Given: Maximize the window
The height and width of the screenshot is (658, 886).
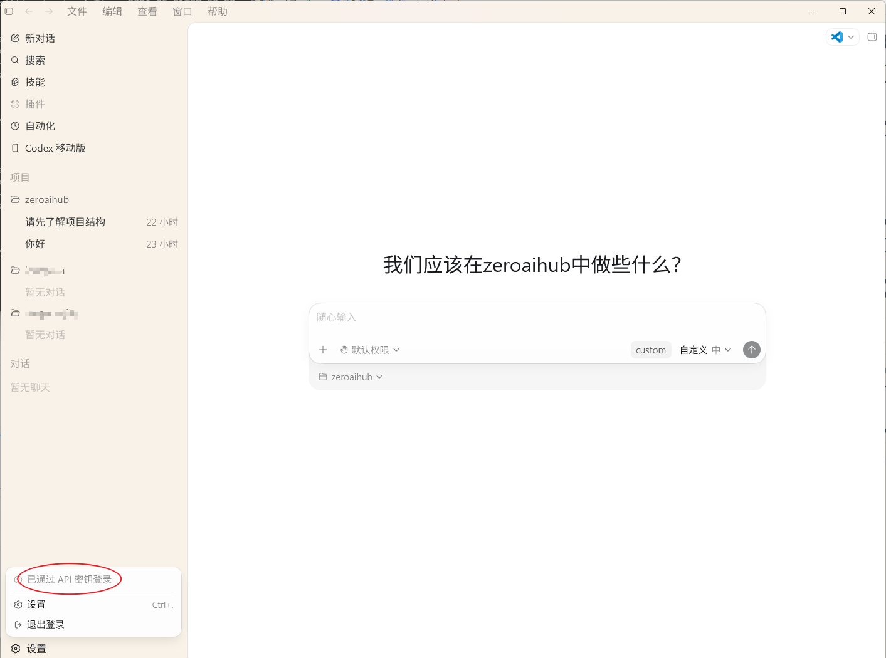Looking at the screenshot, I should tap(843, 11).
